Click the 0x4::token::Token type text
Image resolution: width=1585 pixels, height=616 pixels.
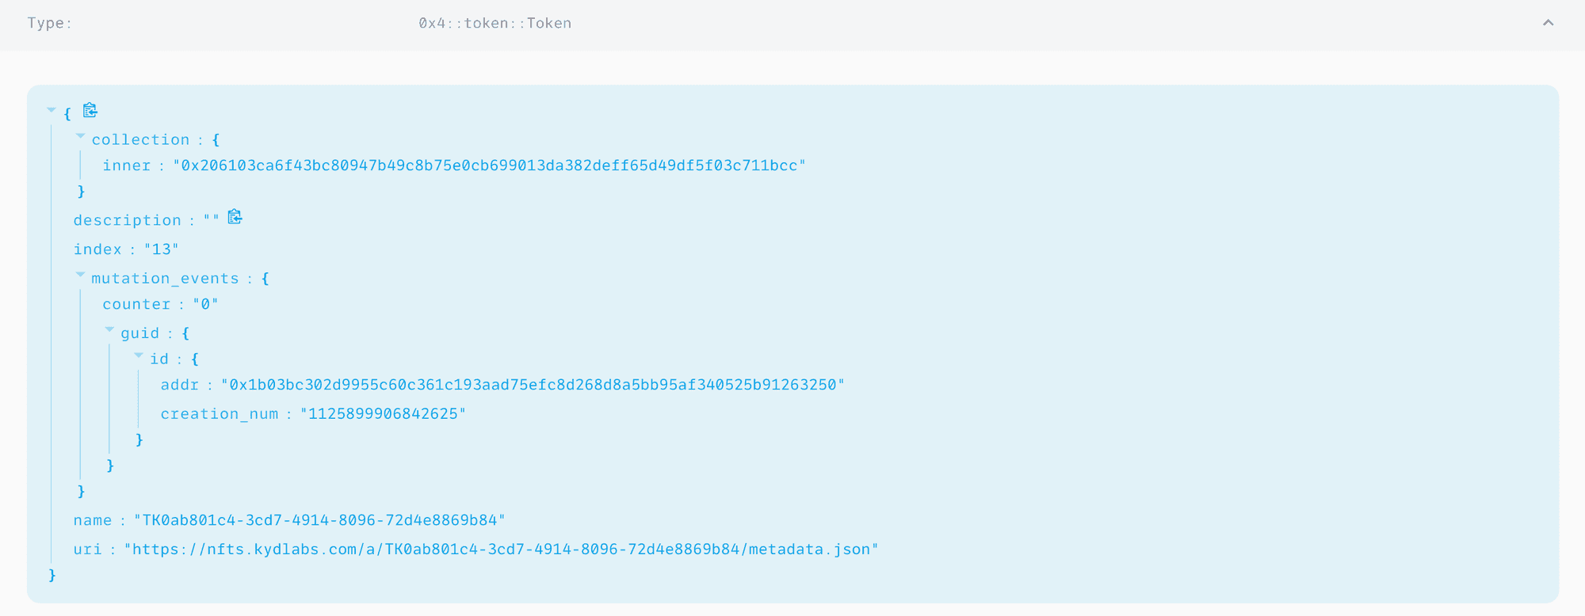[x=495, y=23]
